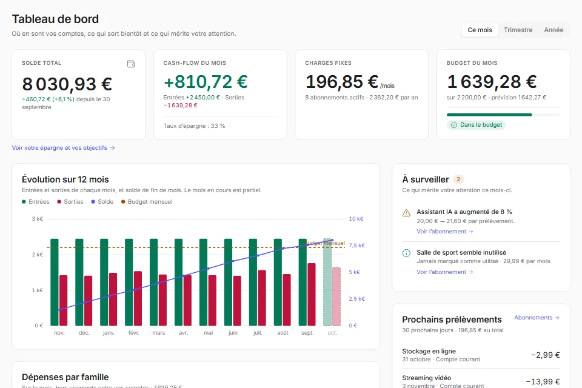Screen dimensions: 582x388
Task: Toggle the Budget mensuel legend item
Action: (147, 202)
